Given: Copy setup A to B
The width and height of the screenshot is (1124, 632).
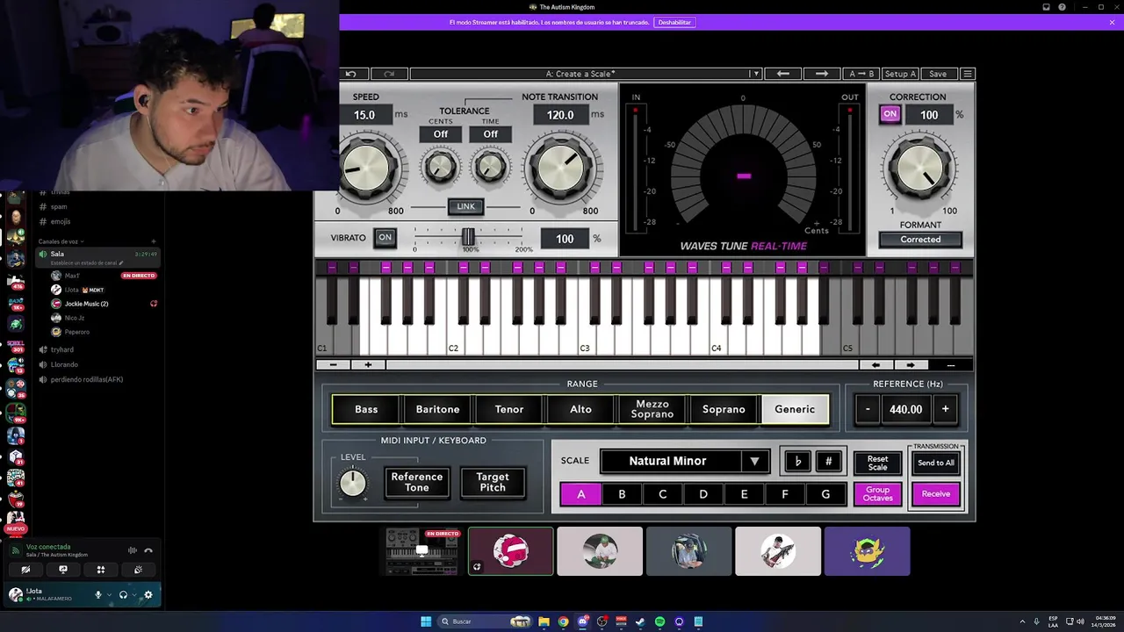Looking at the screenshot, I should pos(861,74).
